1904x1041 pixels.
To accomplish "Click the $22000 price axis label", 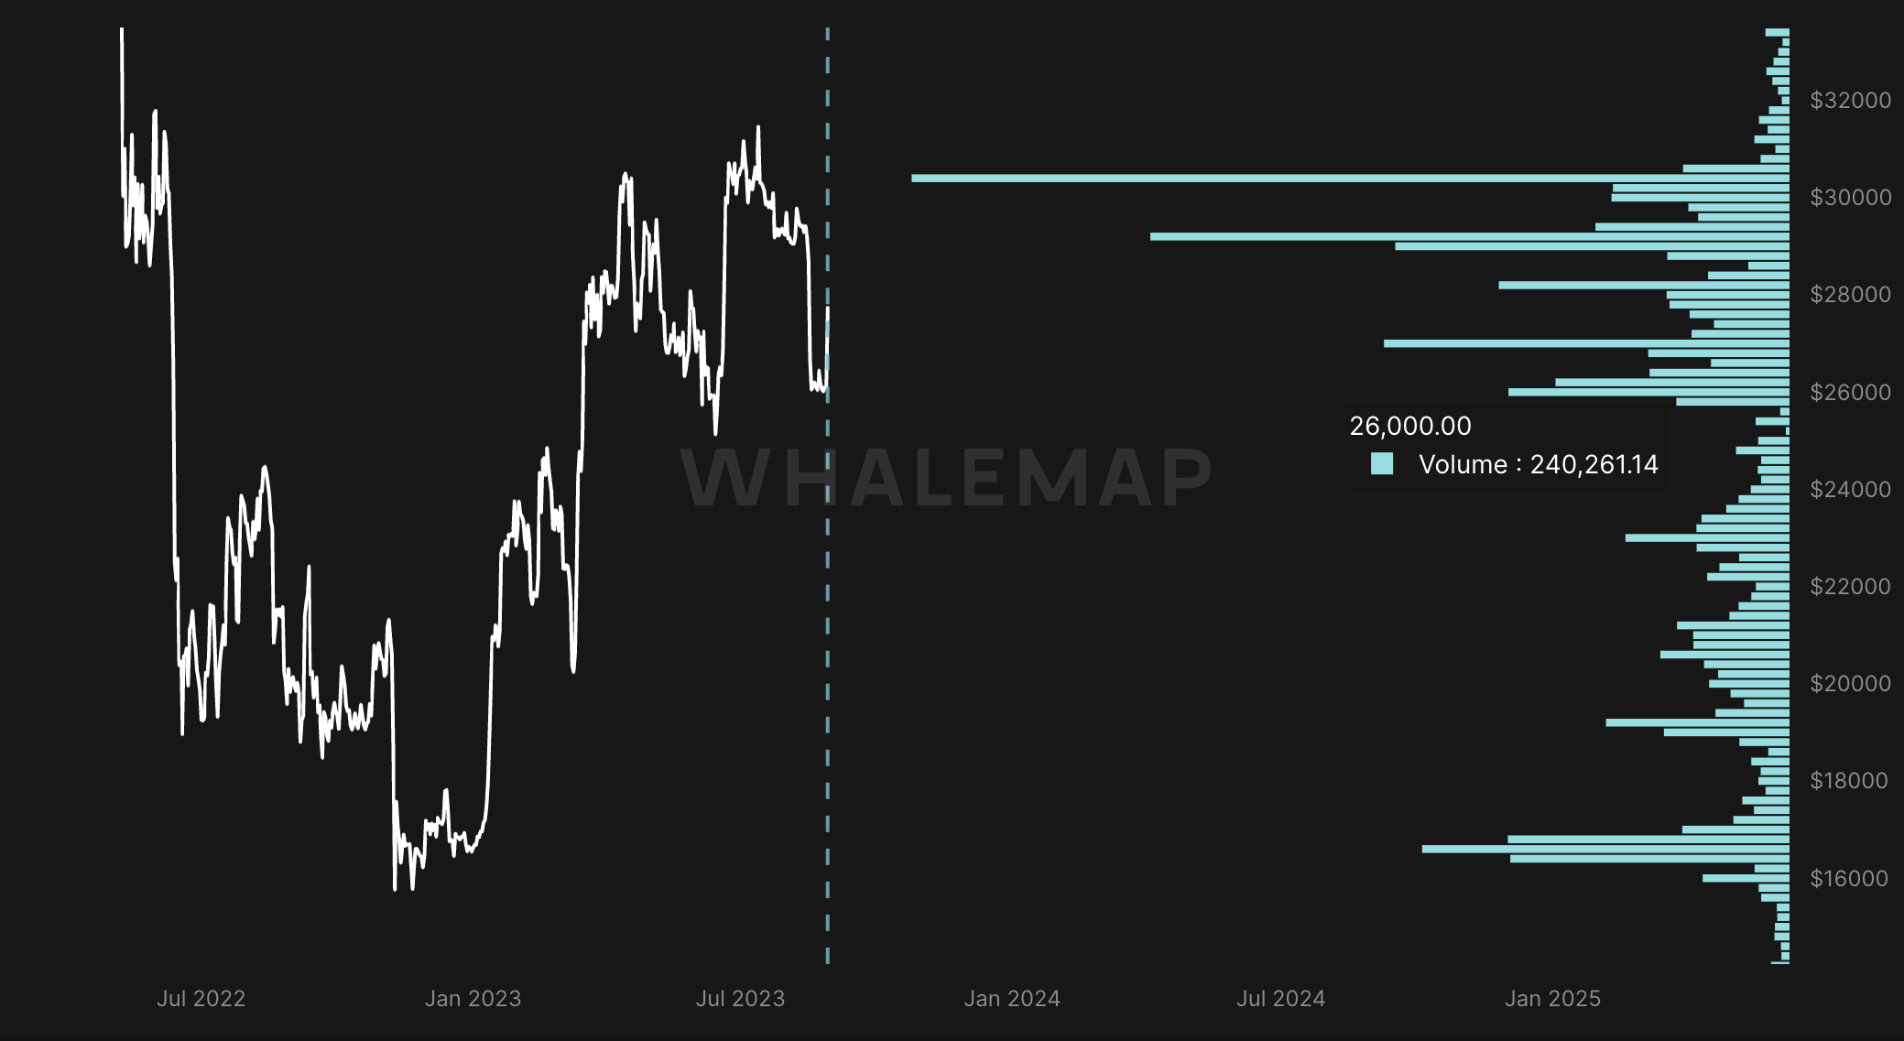I will pyautogui.click(x=1850, y=587).
